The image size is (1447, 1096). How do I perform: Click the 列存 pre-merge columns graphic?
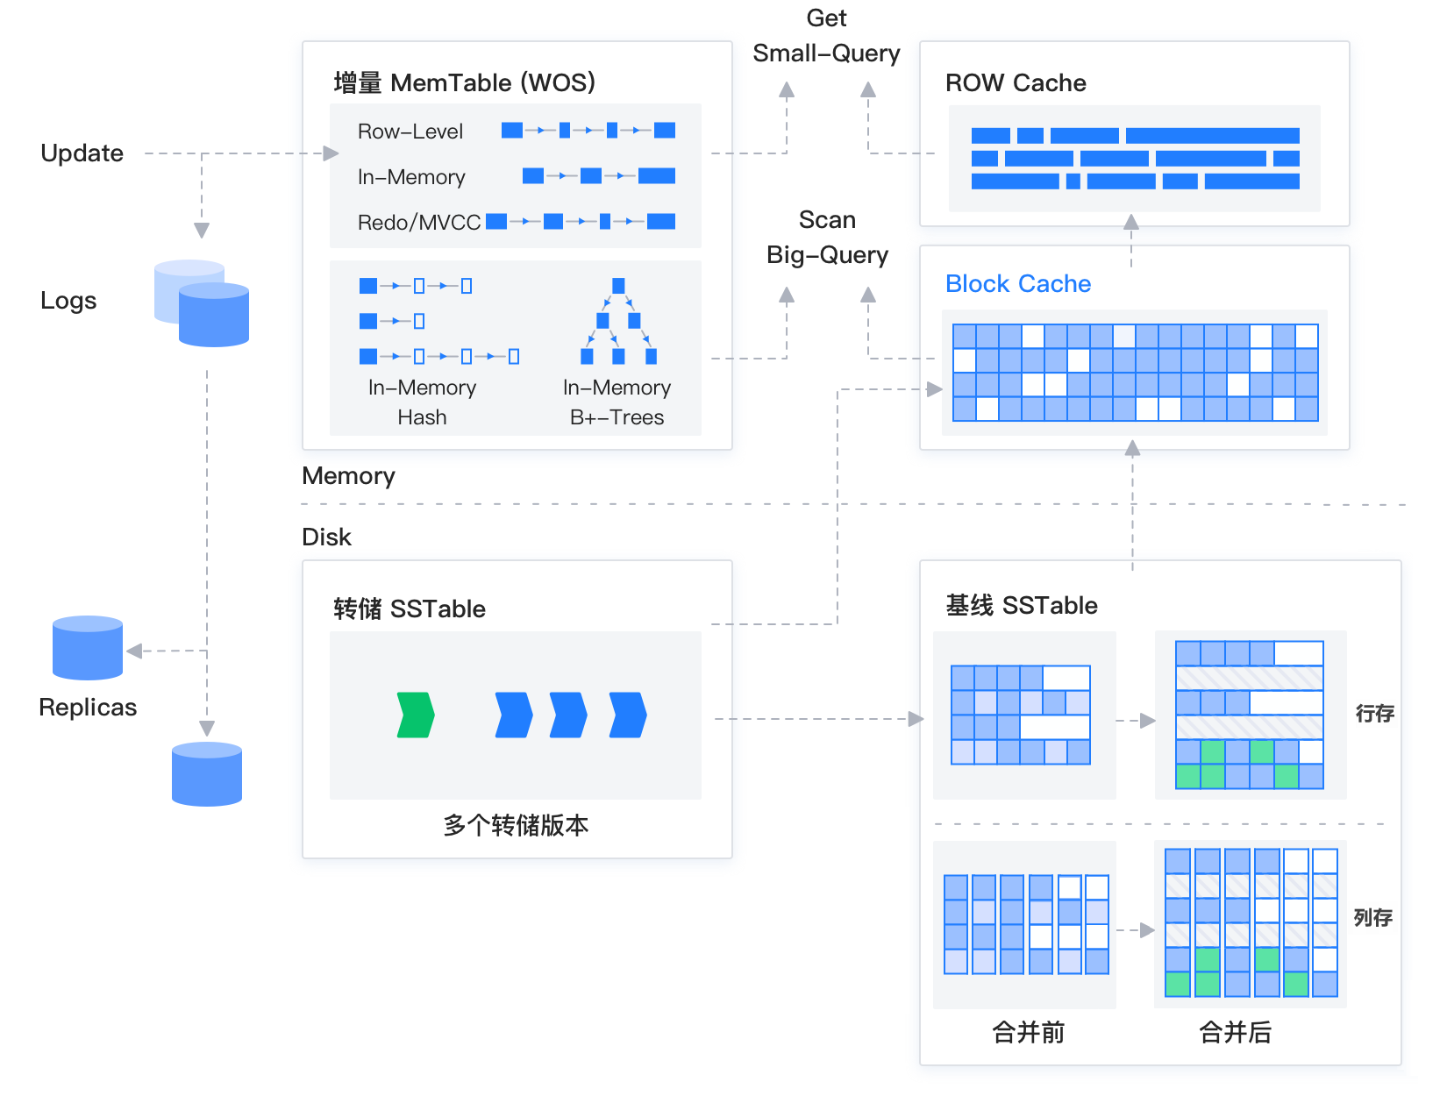point(1027,924)
